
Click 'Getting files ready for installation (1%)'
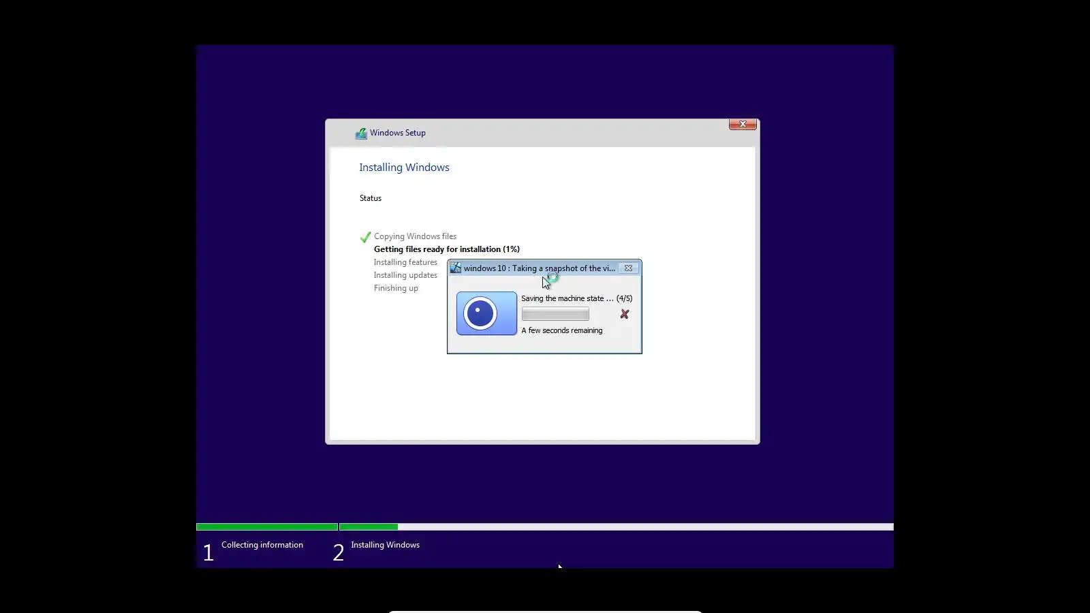pyautogui.click(x=447, y=249)
